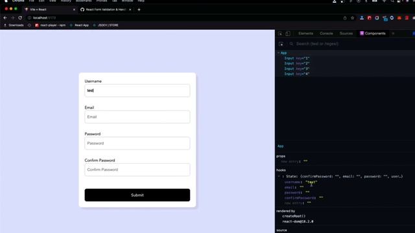415x233 pixels.
Task: Bookmark this page with the star icon
Action: 352,18
